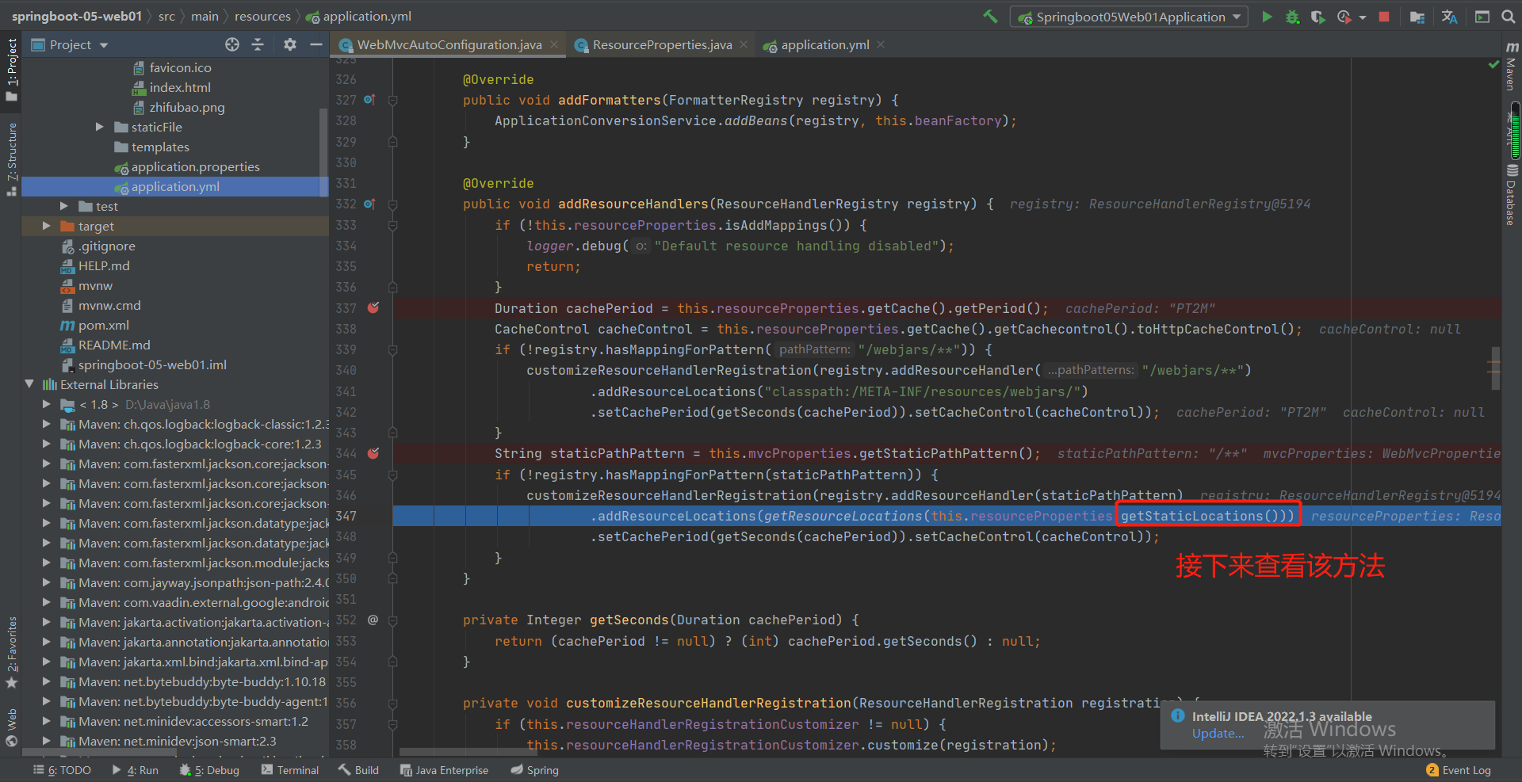Open Project Structure toolbar icon
Image resolution: width=1522 pixels, height=782 pixels.
1417,17
